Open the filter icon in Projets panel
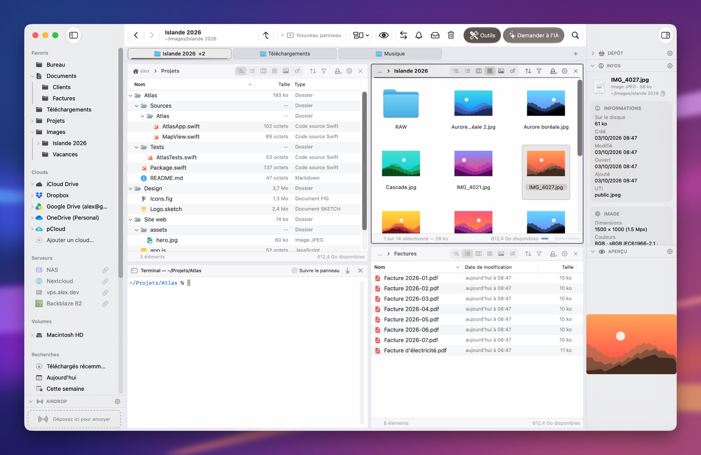Image resolution: width=701 pixels, height=455 pixels. click(x=324, y=71)
